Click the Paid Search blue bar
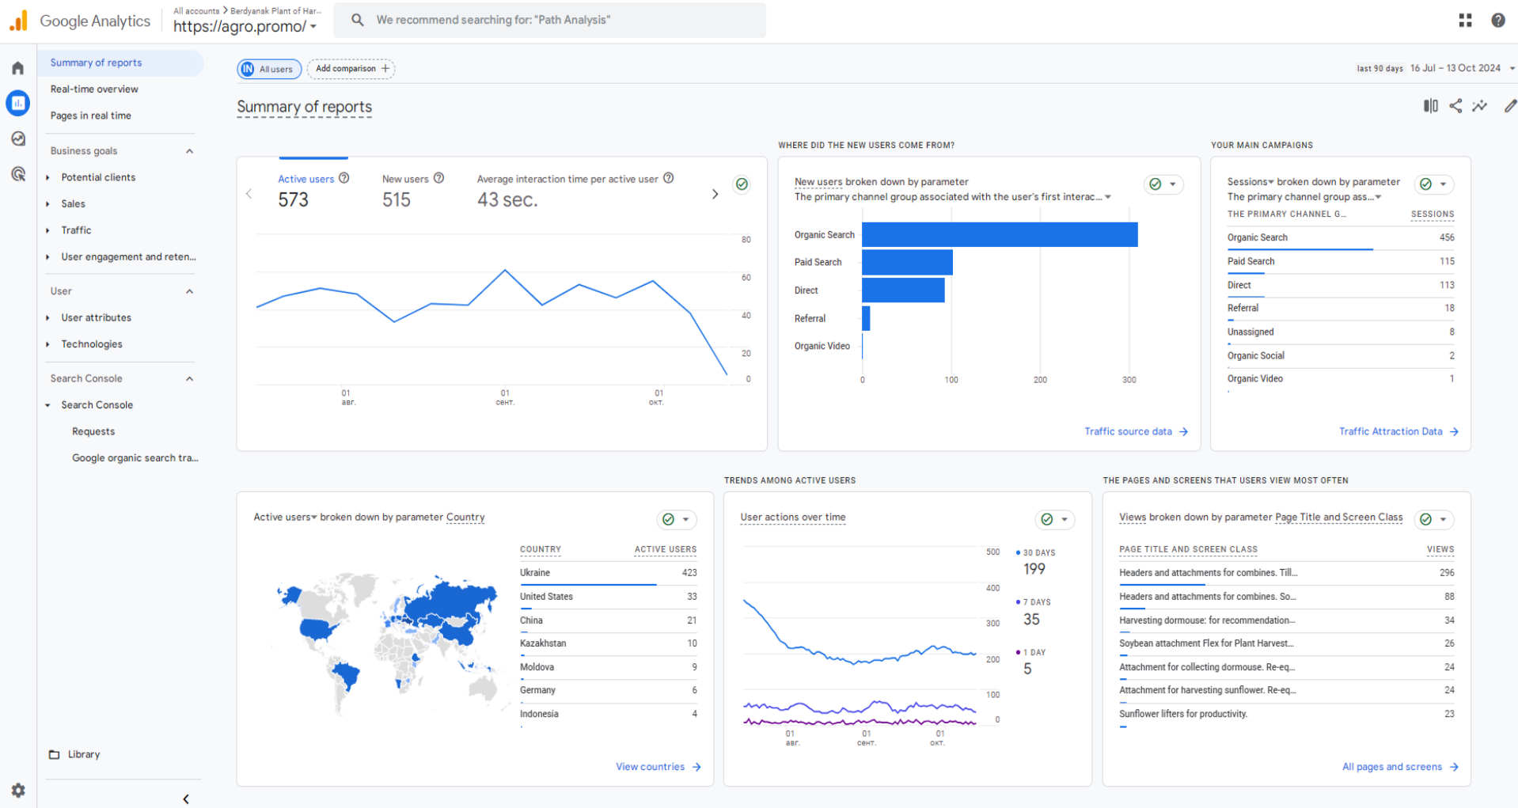The image size is (1518, 808). (907, 263)
